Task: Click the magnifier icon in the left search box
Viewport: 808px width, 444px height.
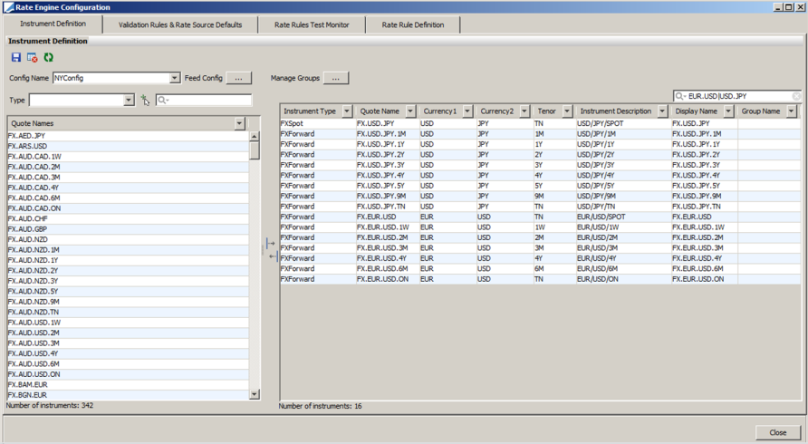Action: pos(163,100)
